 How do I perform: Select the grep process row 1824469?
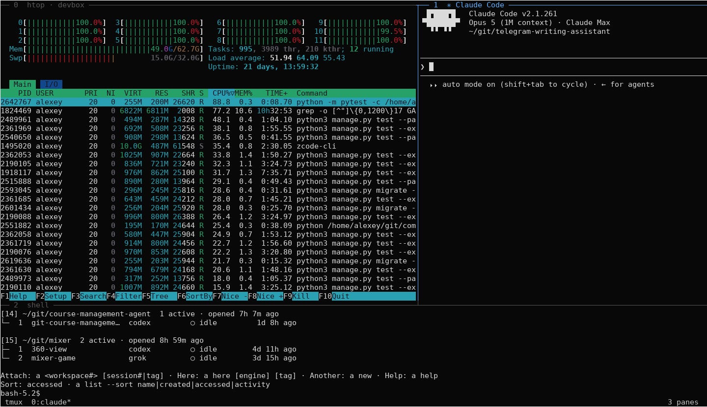coord(208,111)
